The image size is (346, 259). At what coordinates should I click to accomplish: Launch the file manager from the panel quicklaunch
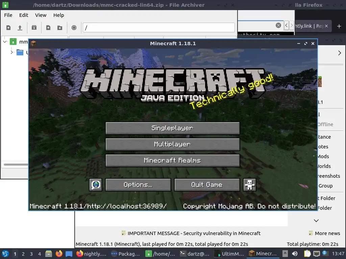(x=49, y=254)
